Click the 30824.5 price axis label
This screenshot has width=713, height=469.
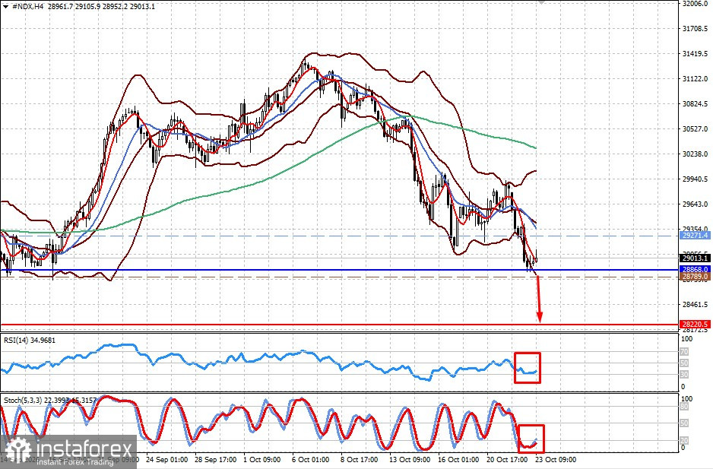tap(696, 103)
